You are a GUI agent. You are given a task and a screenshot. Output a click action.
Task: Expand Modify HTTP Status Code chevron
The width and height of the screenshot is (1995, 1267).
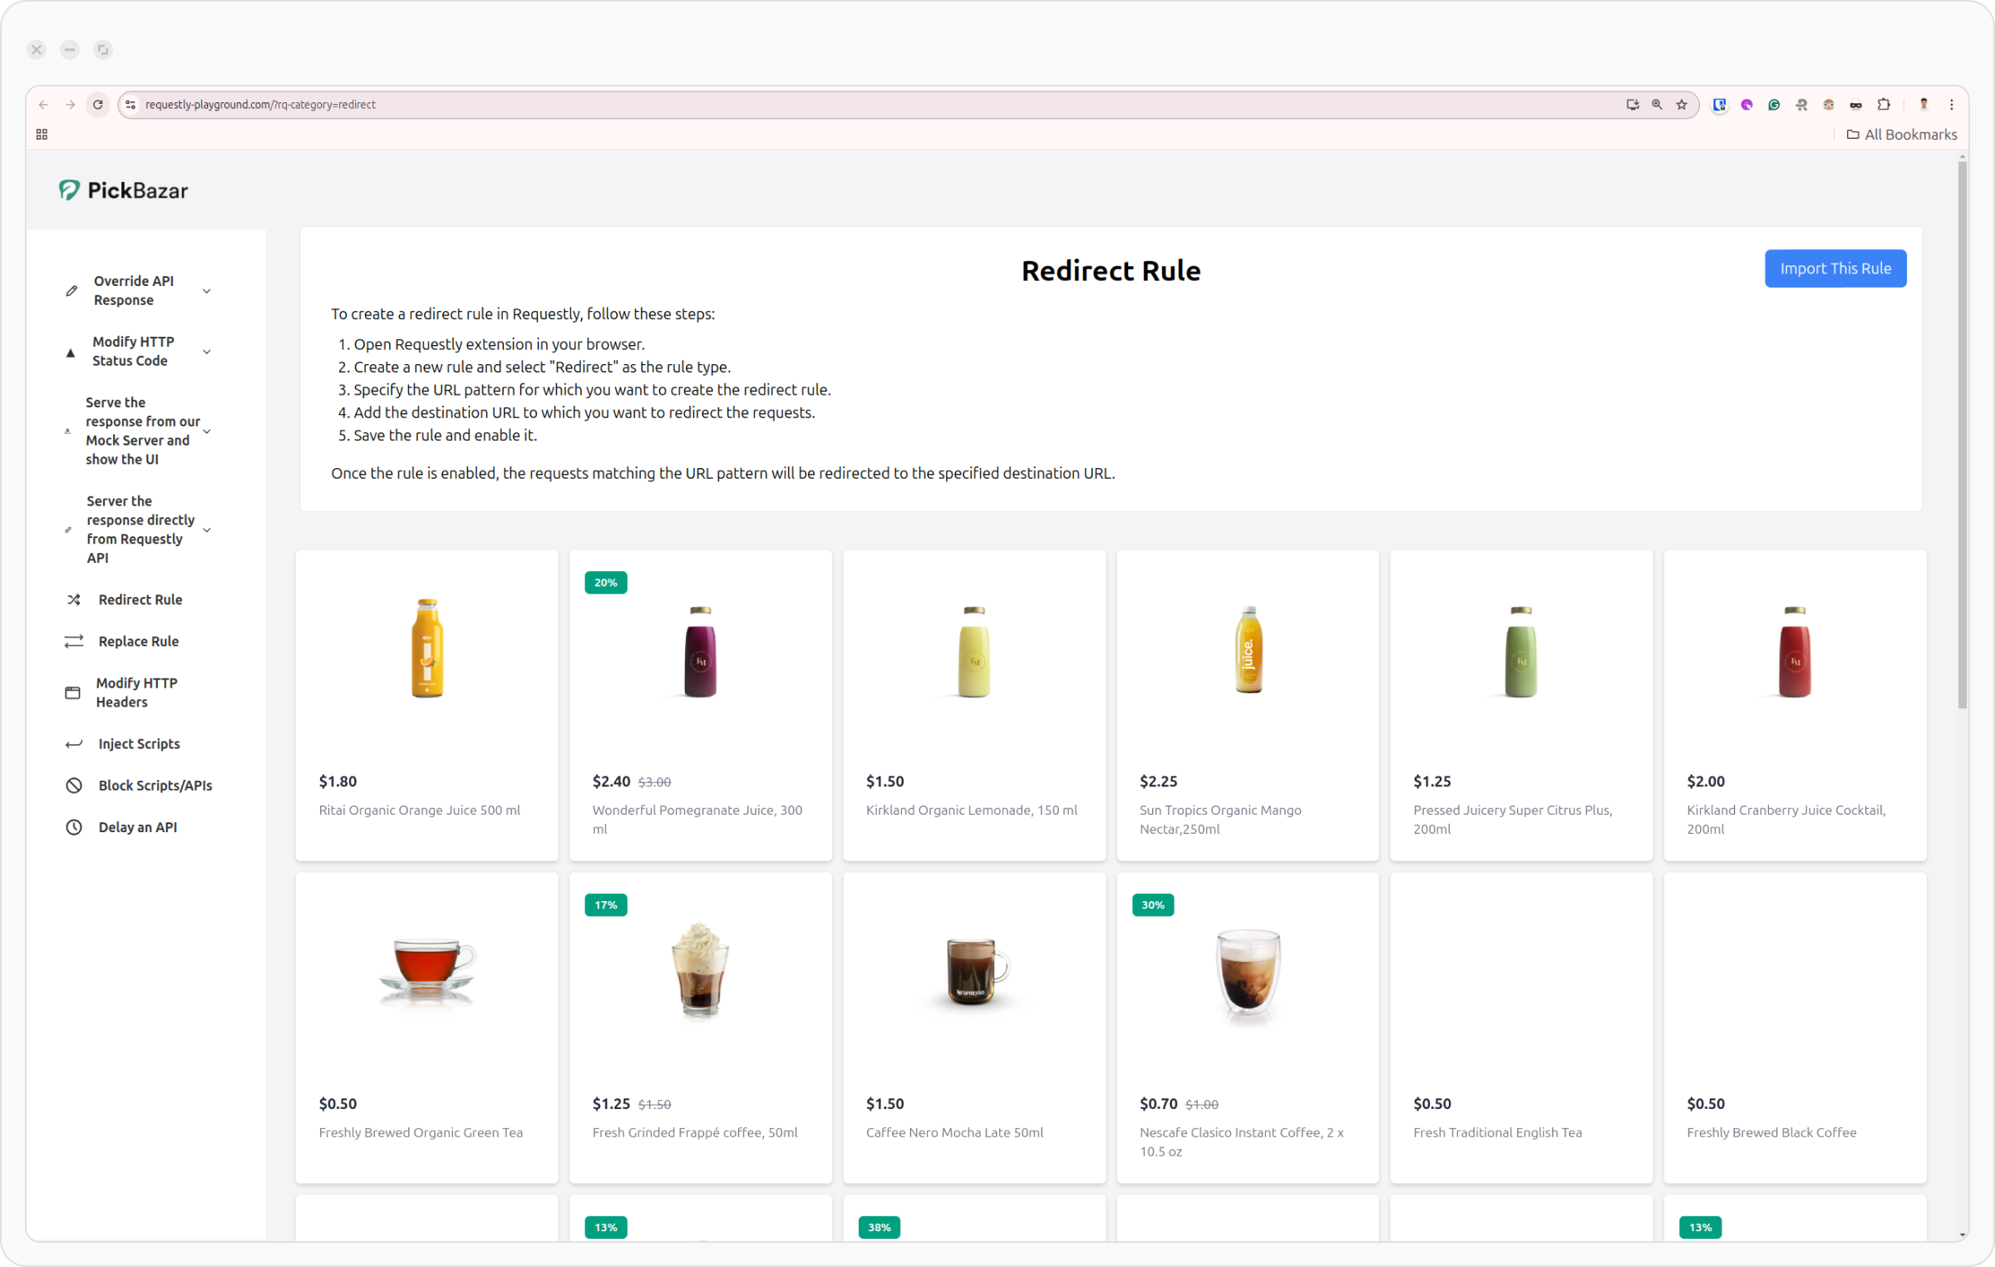(x=207, y=352)
